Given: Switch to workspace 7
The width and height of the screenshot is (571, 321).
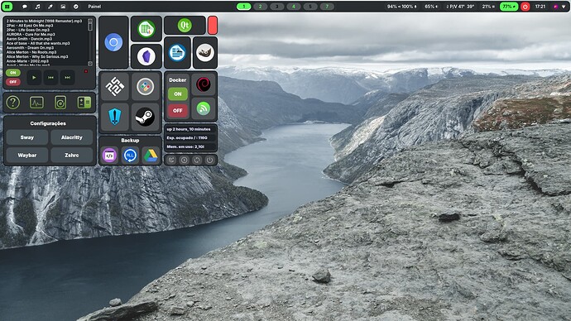Looking at the screenshot, I should (327, 7).
